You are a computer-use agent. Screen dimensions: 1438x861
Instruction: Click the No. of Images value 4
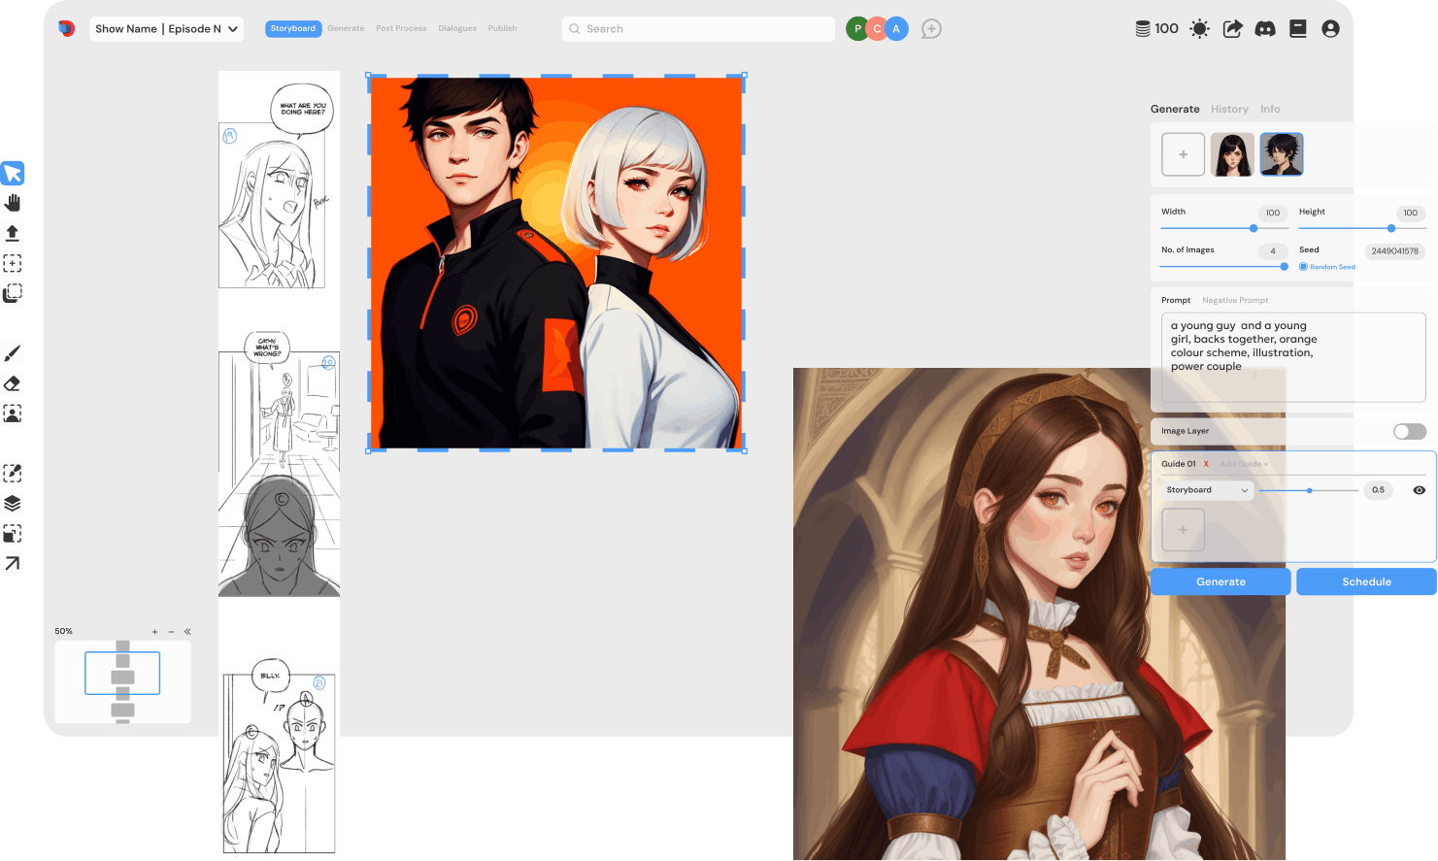coord(1272,251)
